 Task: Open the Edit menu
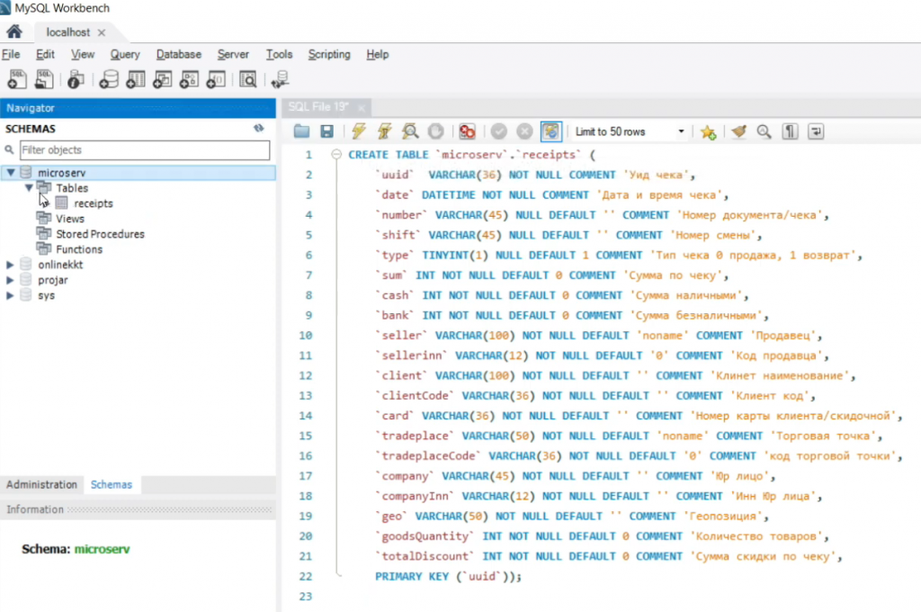coord(45,54)
